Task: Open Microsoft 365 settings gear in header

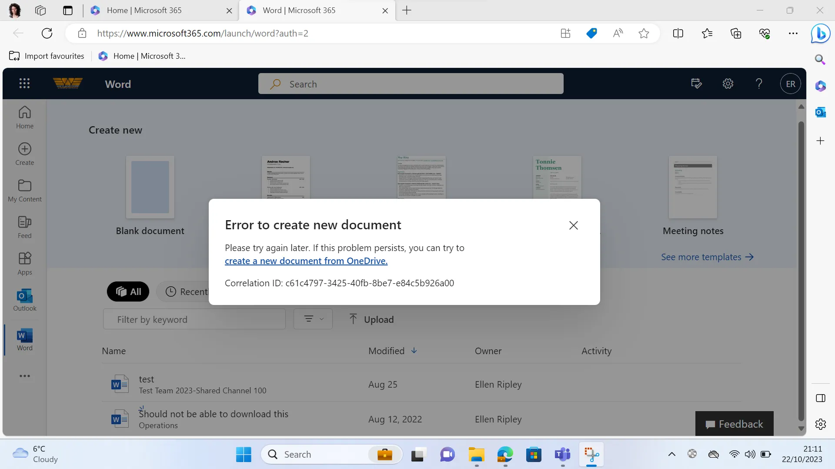Action: pos(728,84)
